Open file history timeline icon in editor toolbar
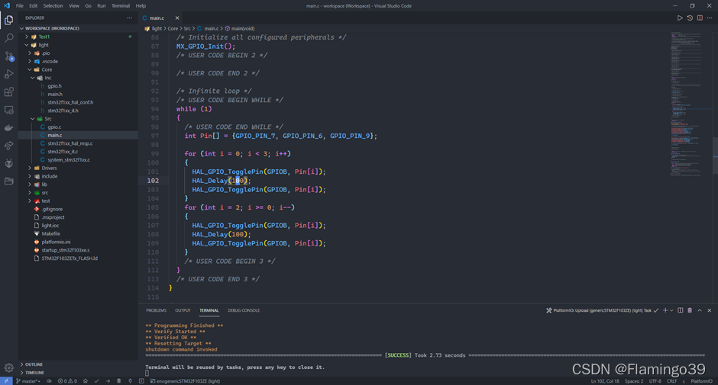Viewport: 718px width, 385px height. (690, 18)
